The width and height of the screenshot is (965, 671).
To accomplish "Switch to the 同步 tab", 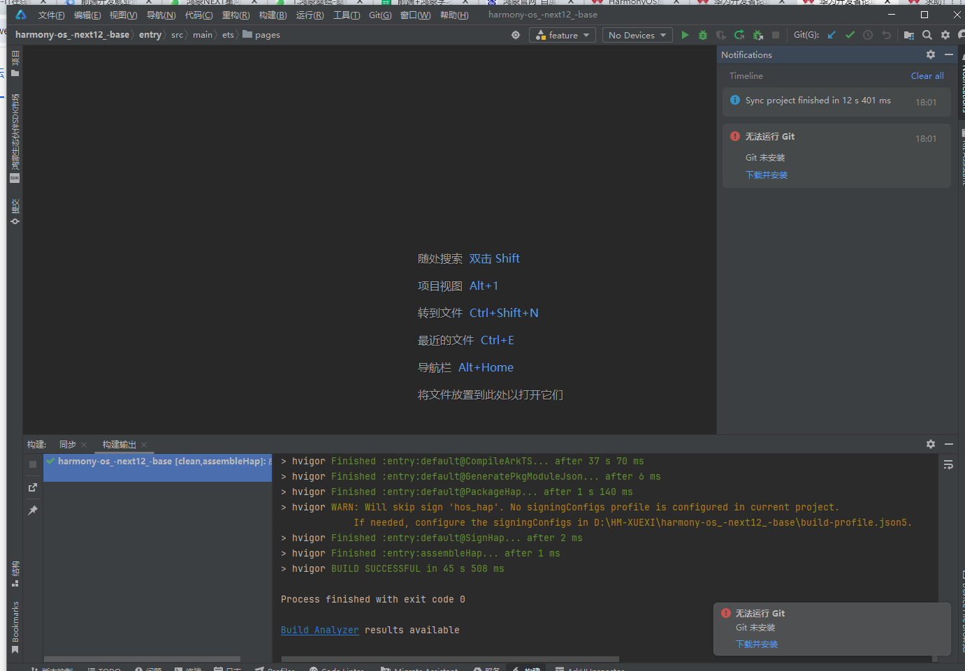I will (x=68, y=445).
